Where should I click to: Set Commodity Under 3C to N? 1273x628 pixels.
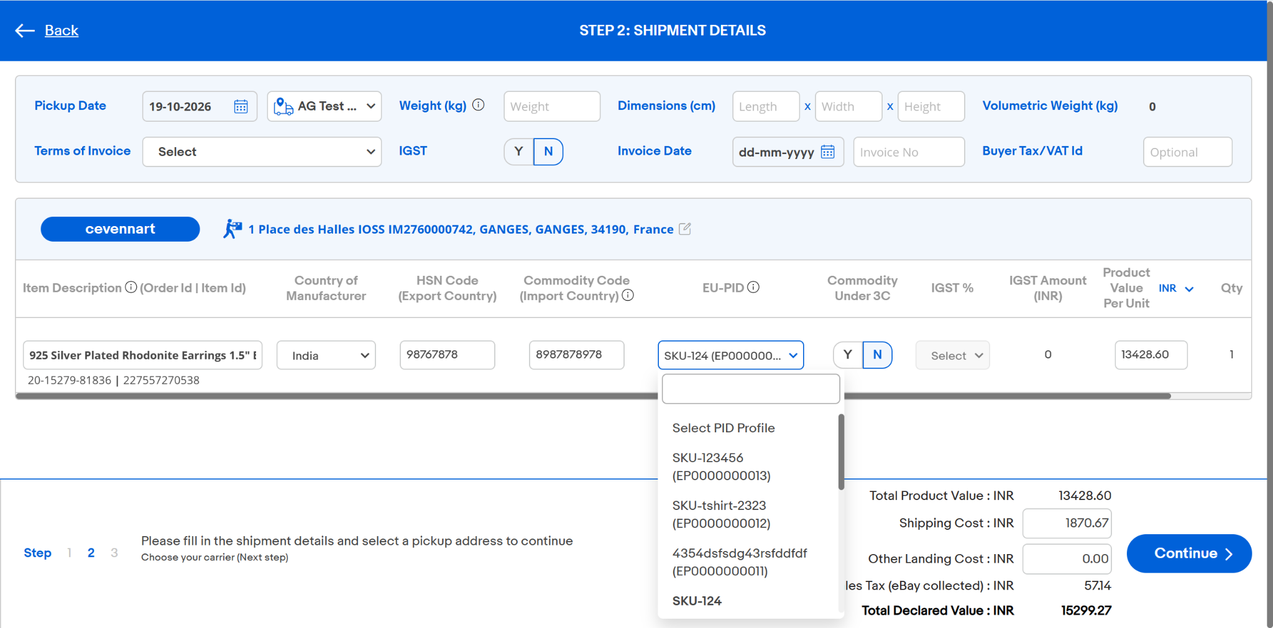click(x=878, y=355)
